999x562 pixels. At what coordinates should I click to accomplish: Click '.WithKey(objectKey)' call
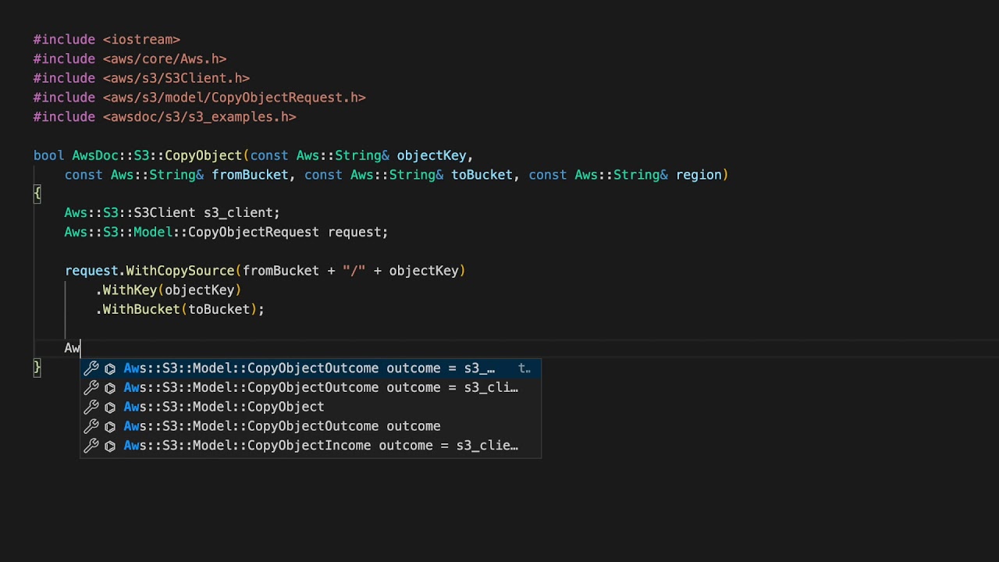coord(169,290)
